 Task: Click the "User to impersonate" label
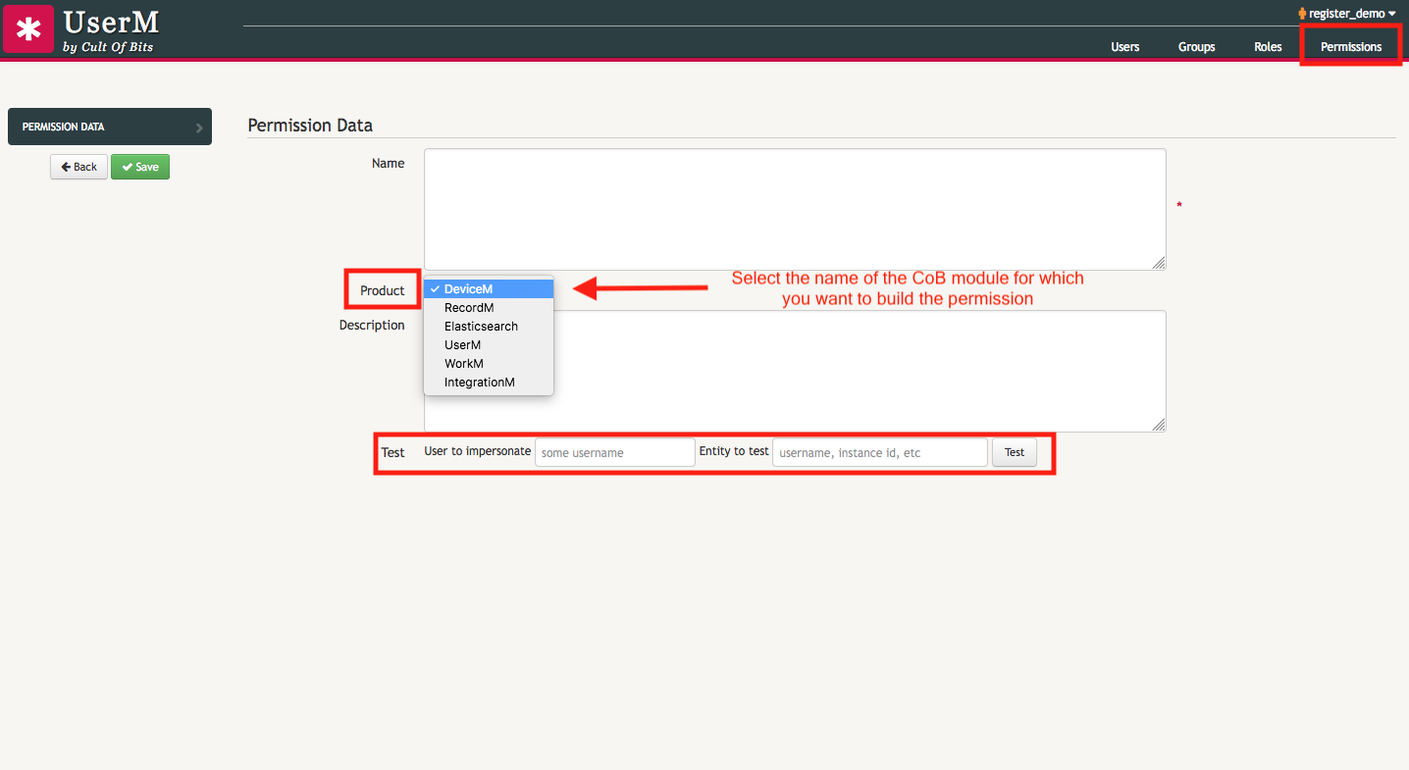coord(478,451)
